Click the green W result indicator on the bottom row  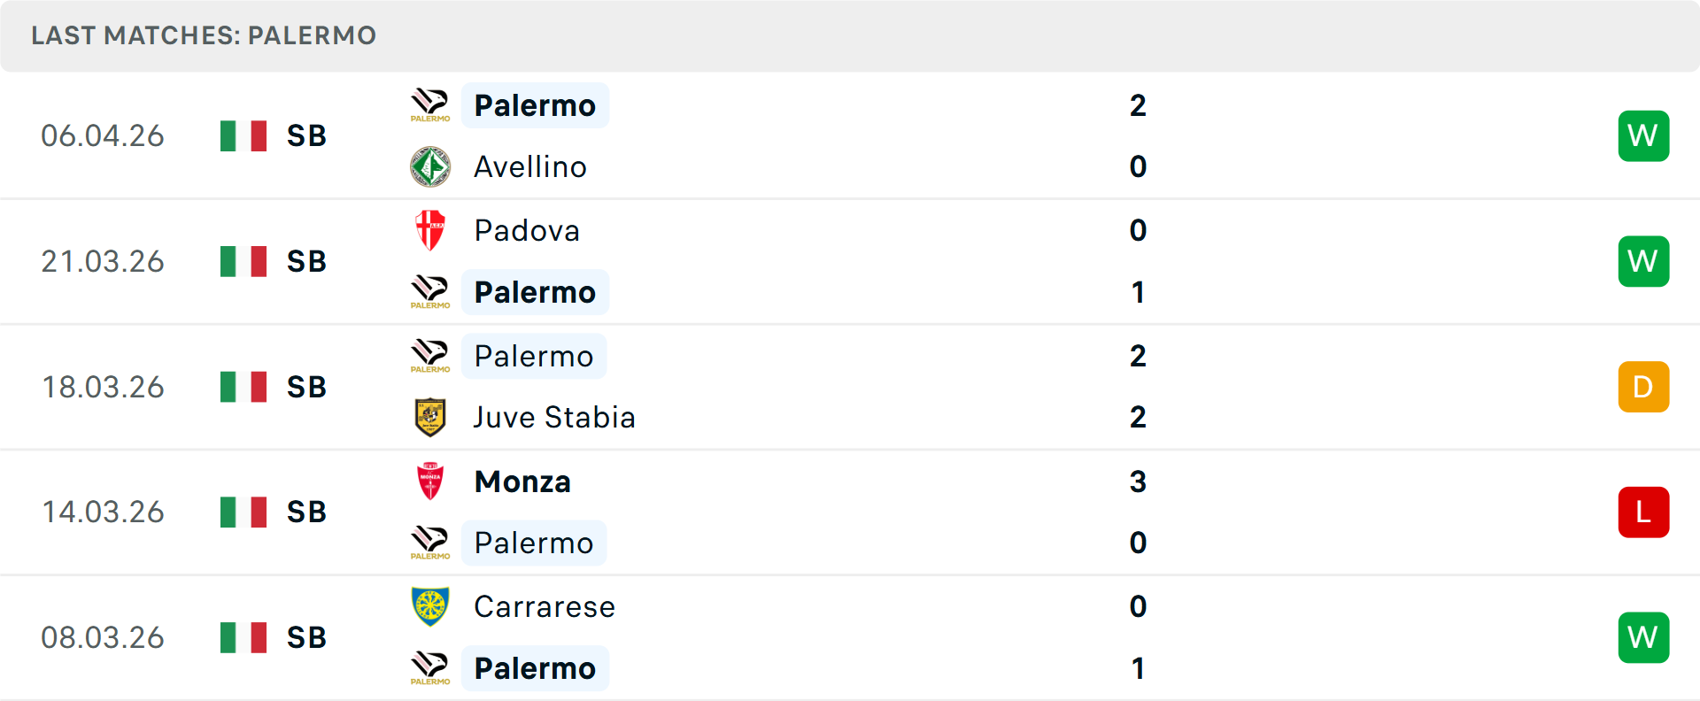(1643, 637)
